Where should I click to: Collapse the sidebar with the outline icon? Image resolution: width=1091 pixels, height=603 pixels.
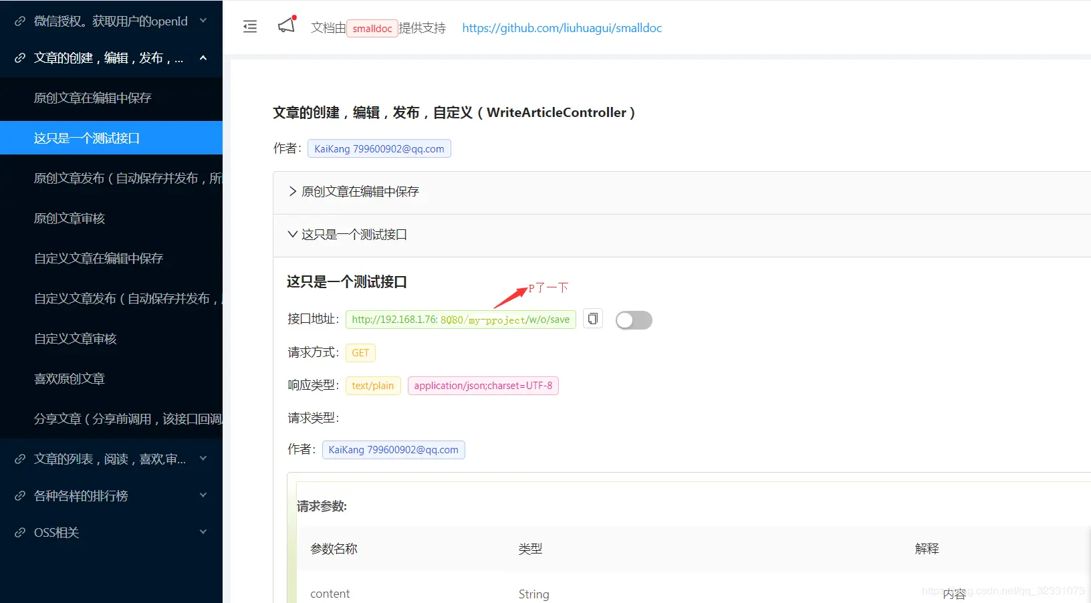(249, 27)
